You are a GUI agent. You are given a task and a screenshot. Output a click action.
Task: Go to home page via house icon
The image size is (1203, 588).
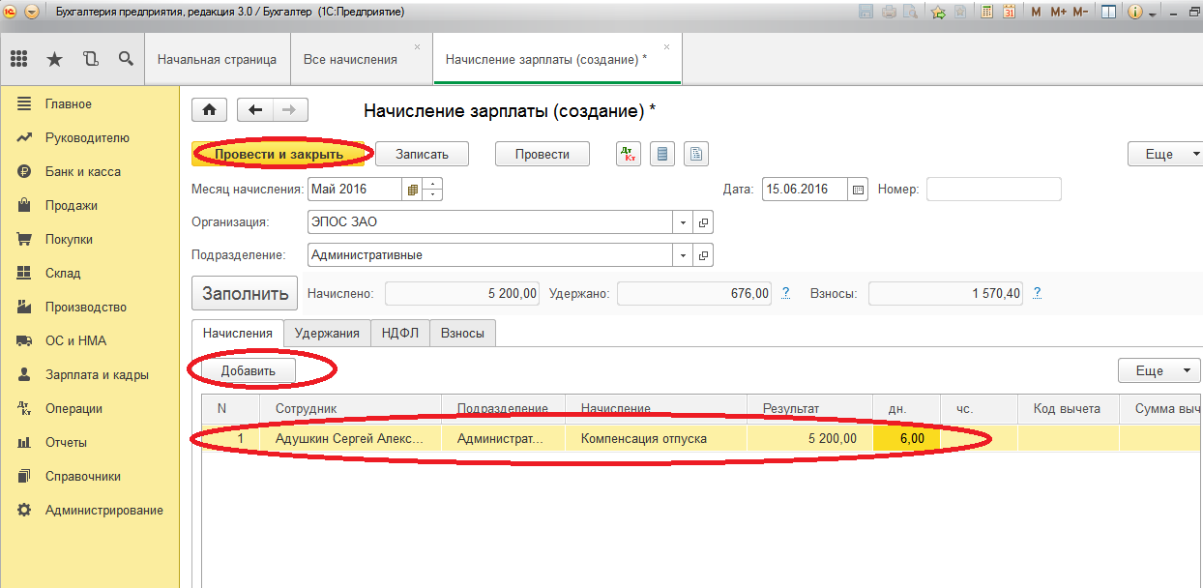click(208, 110)
